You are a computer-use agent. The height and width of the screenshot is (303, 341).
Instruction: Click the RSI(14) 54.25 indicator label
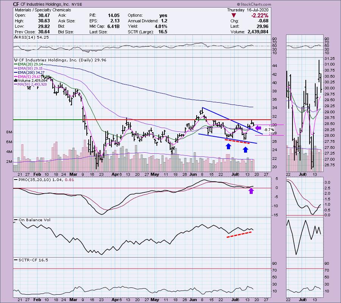click(x=34, y=37)
